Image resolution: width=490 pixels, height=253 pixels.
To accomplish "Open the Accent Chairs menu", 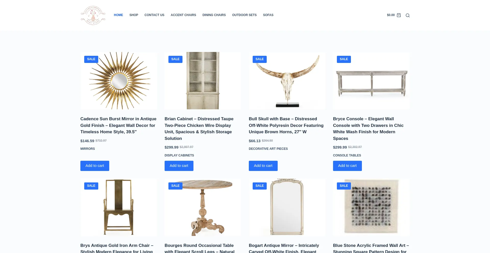I will 183,15.
